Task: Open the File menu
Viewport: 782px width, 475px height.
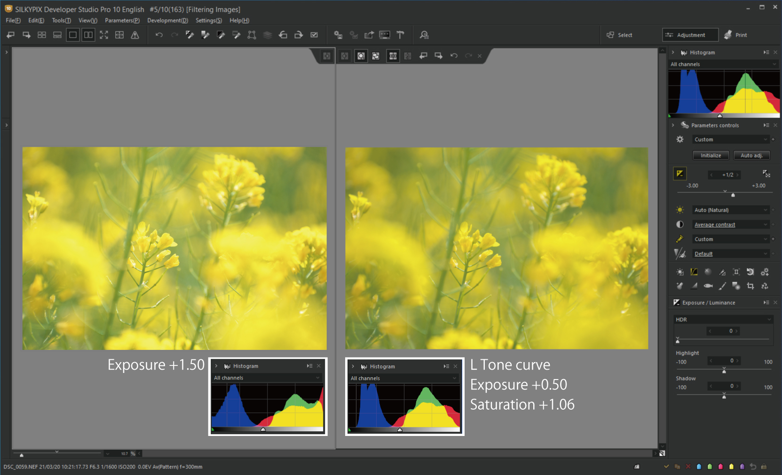Action: pyautogui.click(x=13, y=20)
